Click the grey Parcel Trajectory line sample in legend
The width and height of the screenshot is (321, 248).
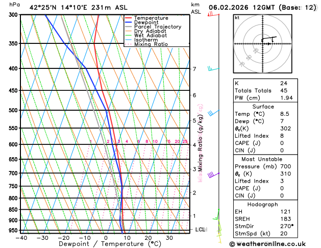[x=129, y=27]
